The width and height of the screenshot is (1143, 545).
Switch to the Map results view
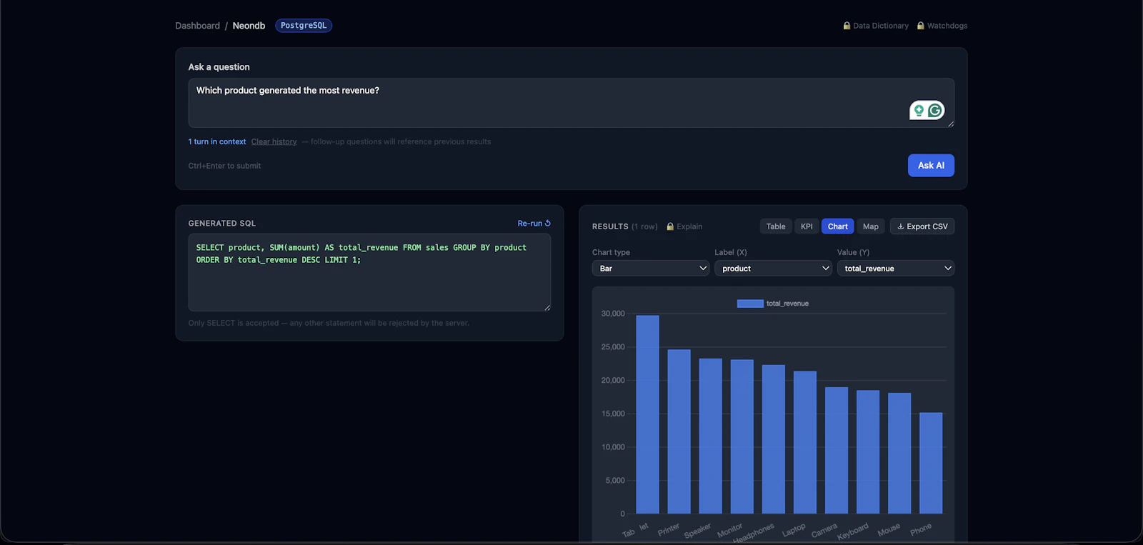tap(871, 226)
